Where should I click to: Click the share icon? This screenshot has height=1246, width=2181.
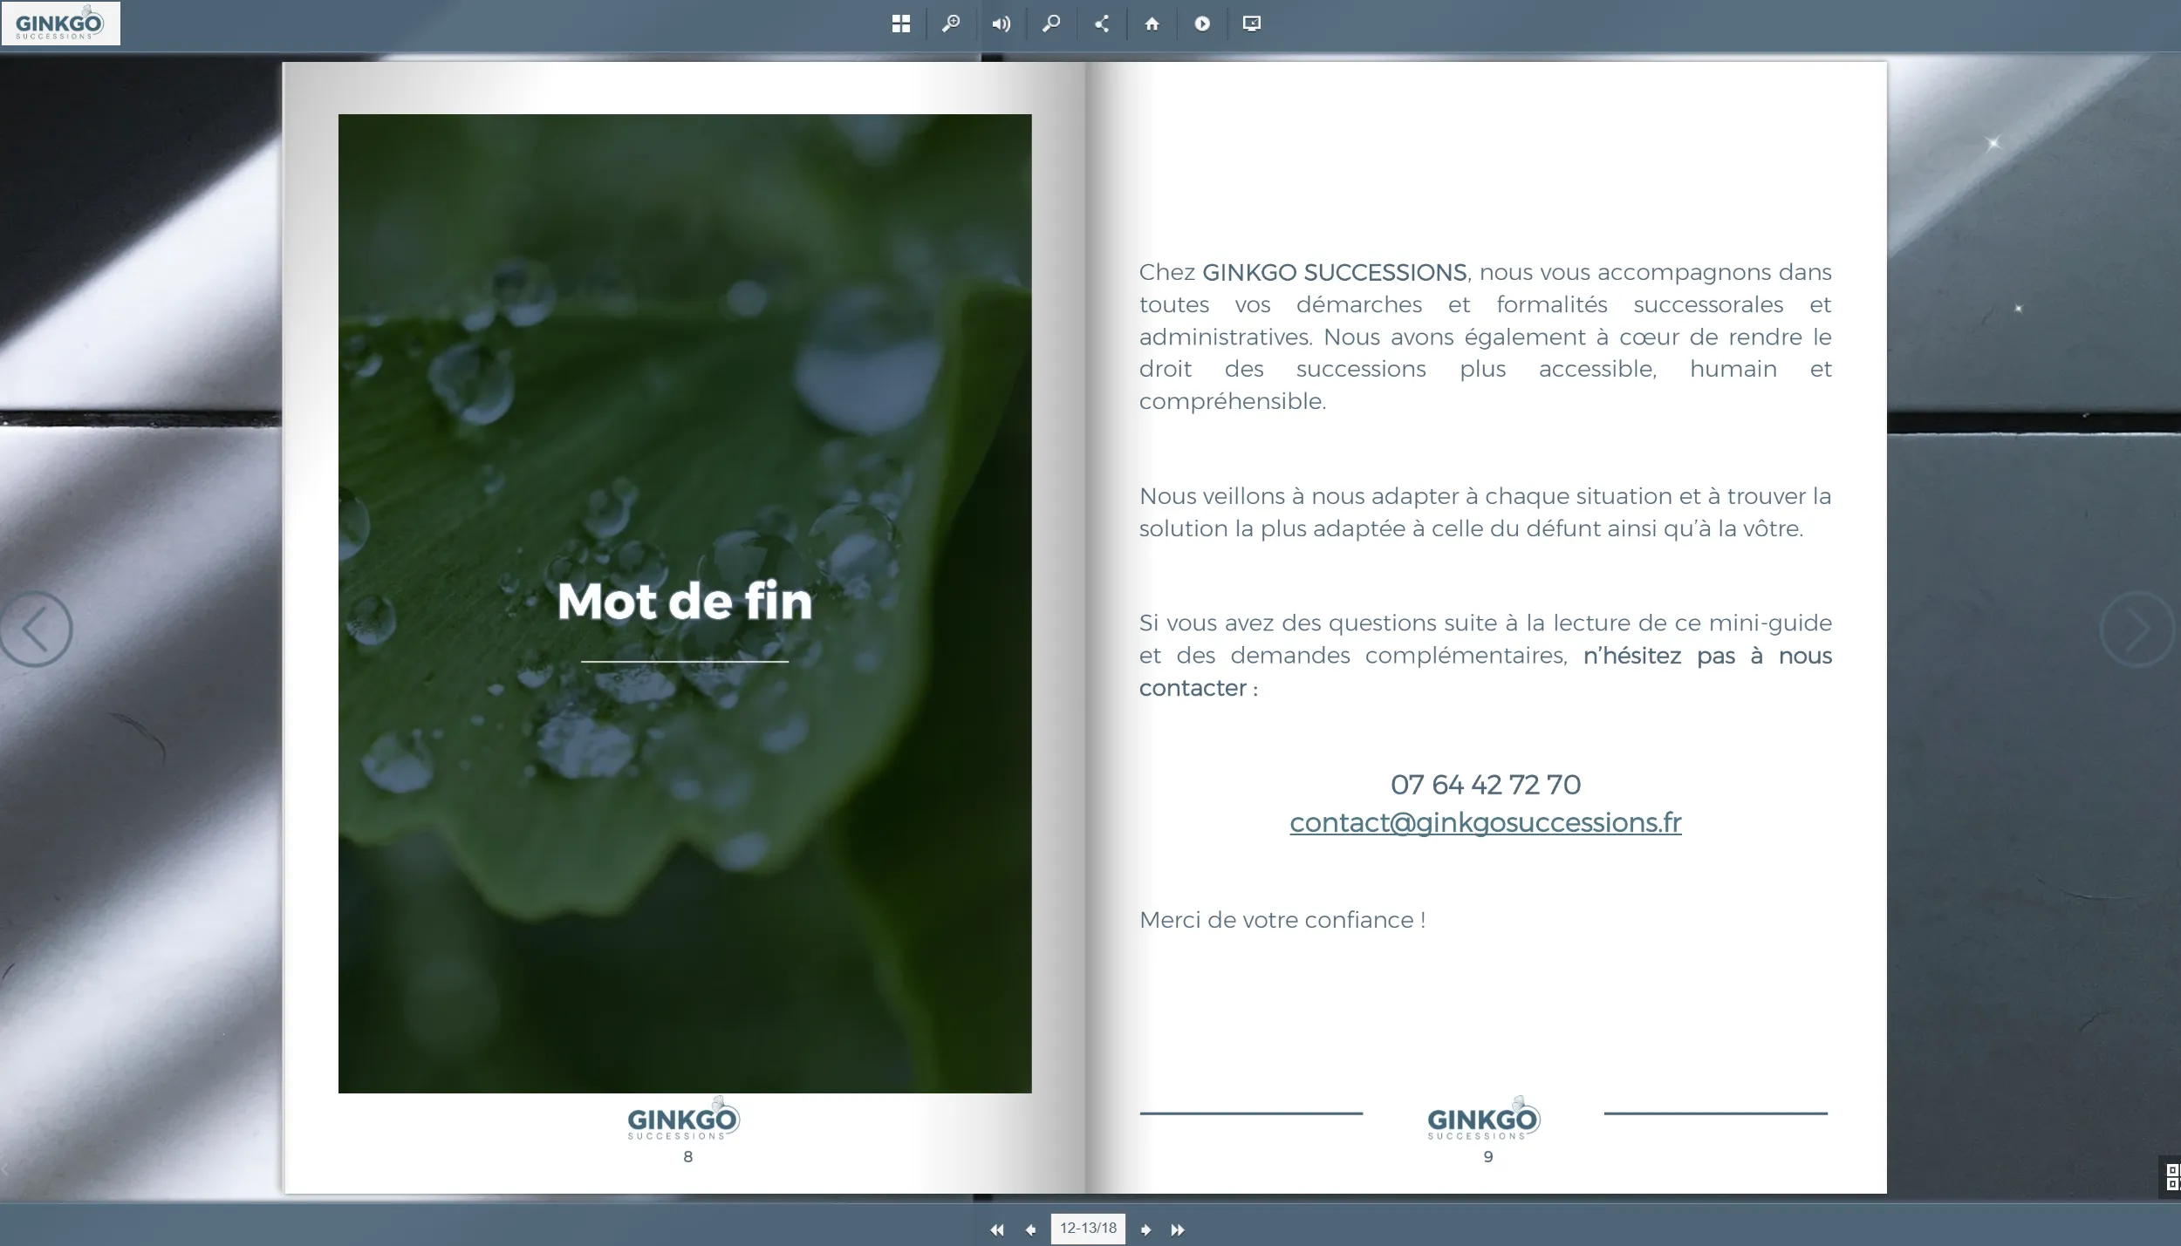[x=1102, y=24]
